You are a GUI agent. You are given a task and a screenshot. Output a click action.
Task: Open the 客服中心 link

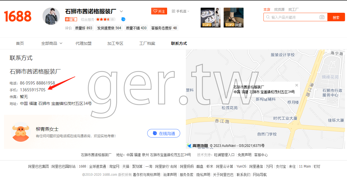click(261, 155)
